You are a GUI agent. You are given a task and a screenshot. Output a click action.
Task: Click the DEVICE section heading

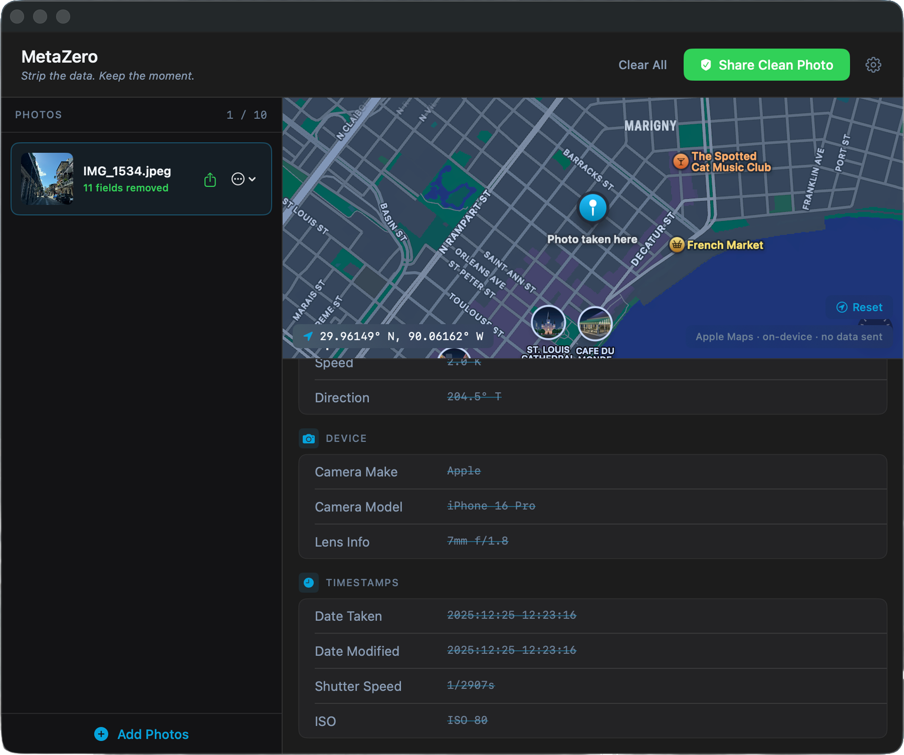pos(346,438)
